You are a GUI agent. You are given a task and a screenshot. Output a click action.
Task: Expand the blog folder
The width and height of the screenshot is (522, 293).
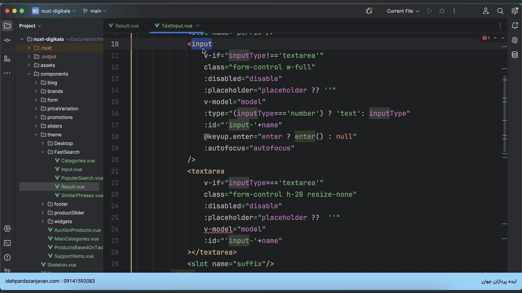point(36,82)
